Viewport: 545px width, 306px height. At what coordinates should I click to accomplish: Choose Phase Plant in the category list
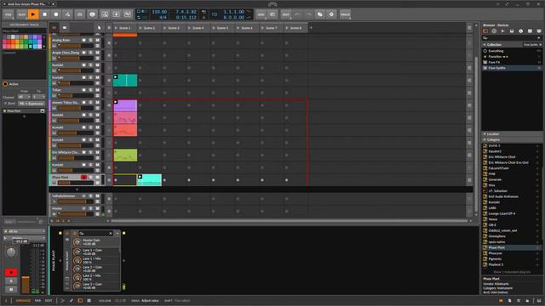(x=512, y=247)
